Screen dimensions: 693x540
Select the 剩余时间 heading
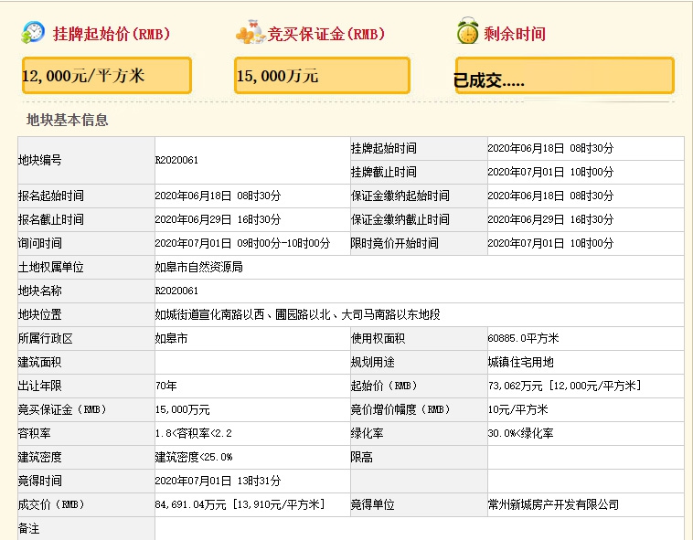(x=515, y=34)
